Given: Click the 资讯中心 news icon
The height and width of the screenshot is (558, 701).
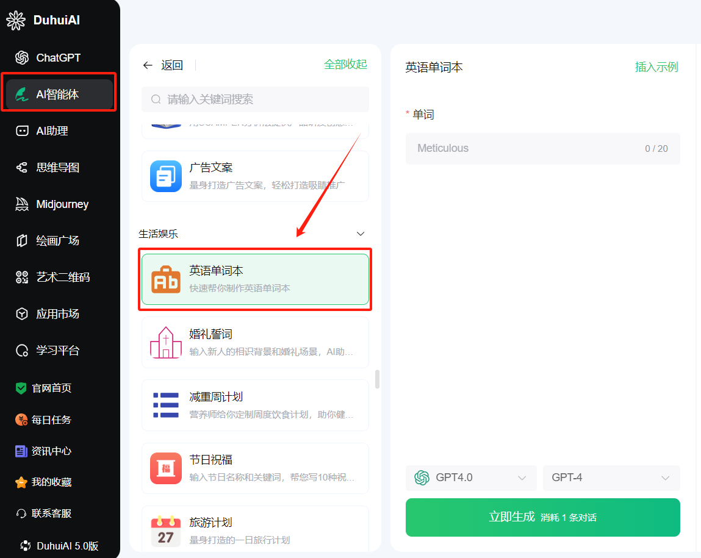Looking at the screenshot, I should 21,451.
